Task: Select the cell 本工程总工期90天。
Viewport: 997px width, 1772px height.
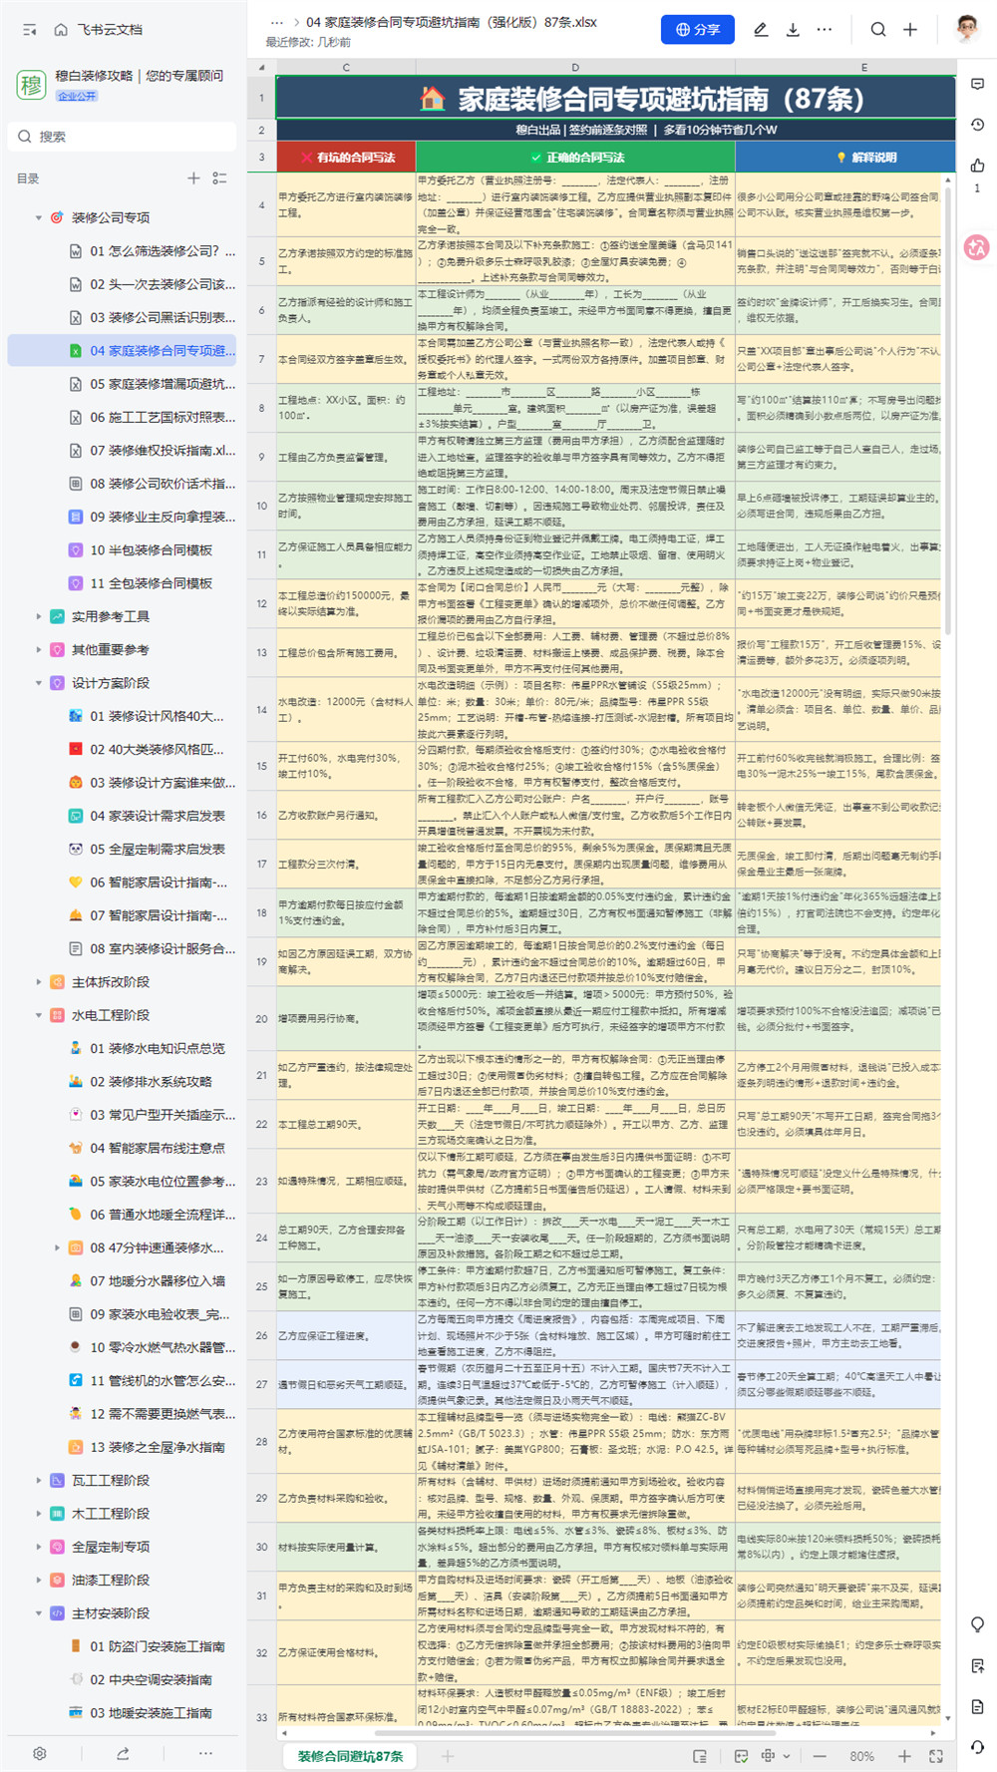Action: tap(346, 1124)
